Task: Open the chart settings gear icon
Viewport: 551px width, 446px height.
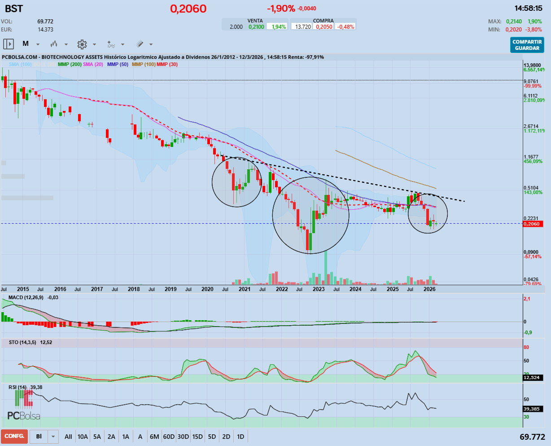Action: click(x=82, y=44)
